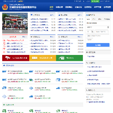The height and width of the screenshot is (113, 113).
Task: Open the news row dated 04-09
Action: coord(70,28)
